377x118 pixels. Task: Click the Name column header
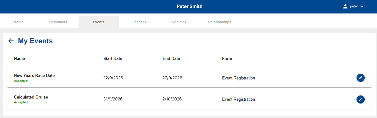tap(20, 58)
